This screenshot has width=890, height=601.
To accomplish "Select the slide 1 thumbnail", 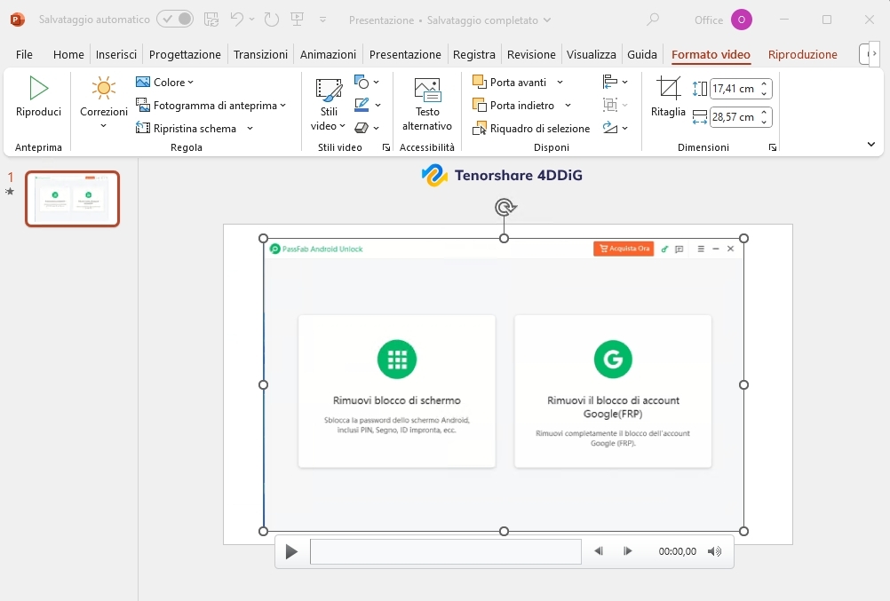I will (72, 199).
